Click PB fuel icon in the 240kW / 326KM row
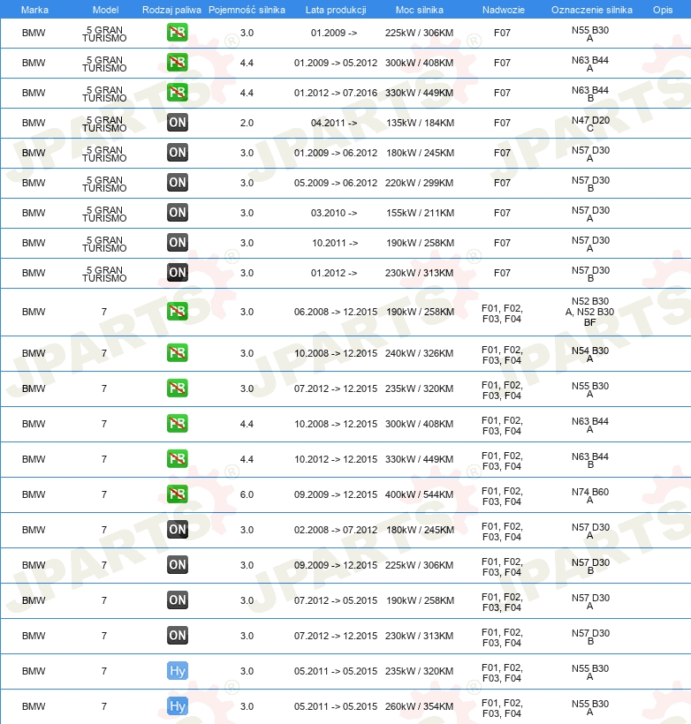691x724 pixels. 178,353
